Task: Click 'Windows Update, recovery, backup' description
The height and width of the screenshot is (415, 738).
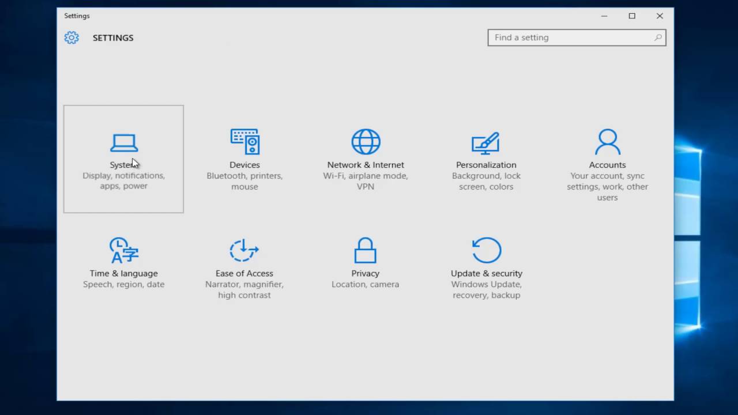Action: 486,289
